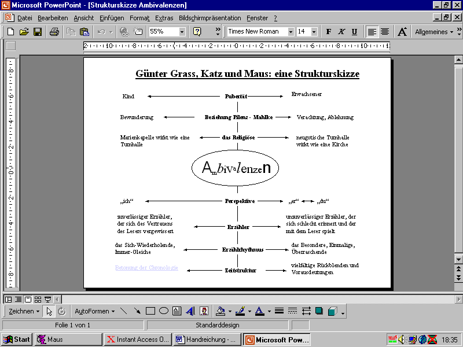Open the Bildschirmpräsentation menu

click(210, 18)
